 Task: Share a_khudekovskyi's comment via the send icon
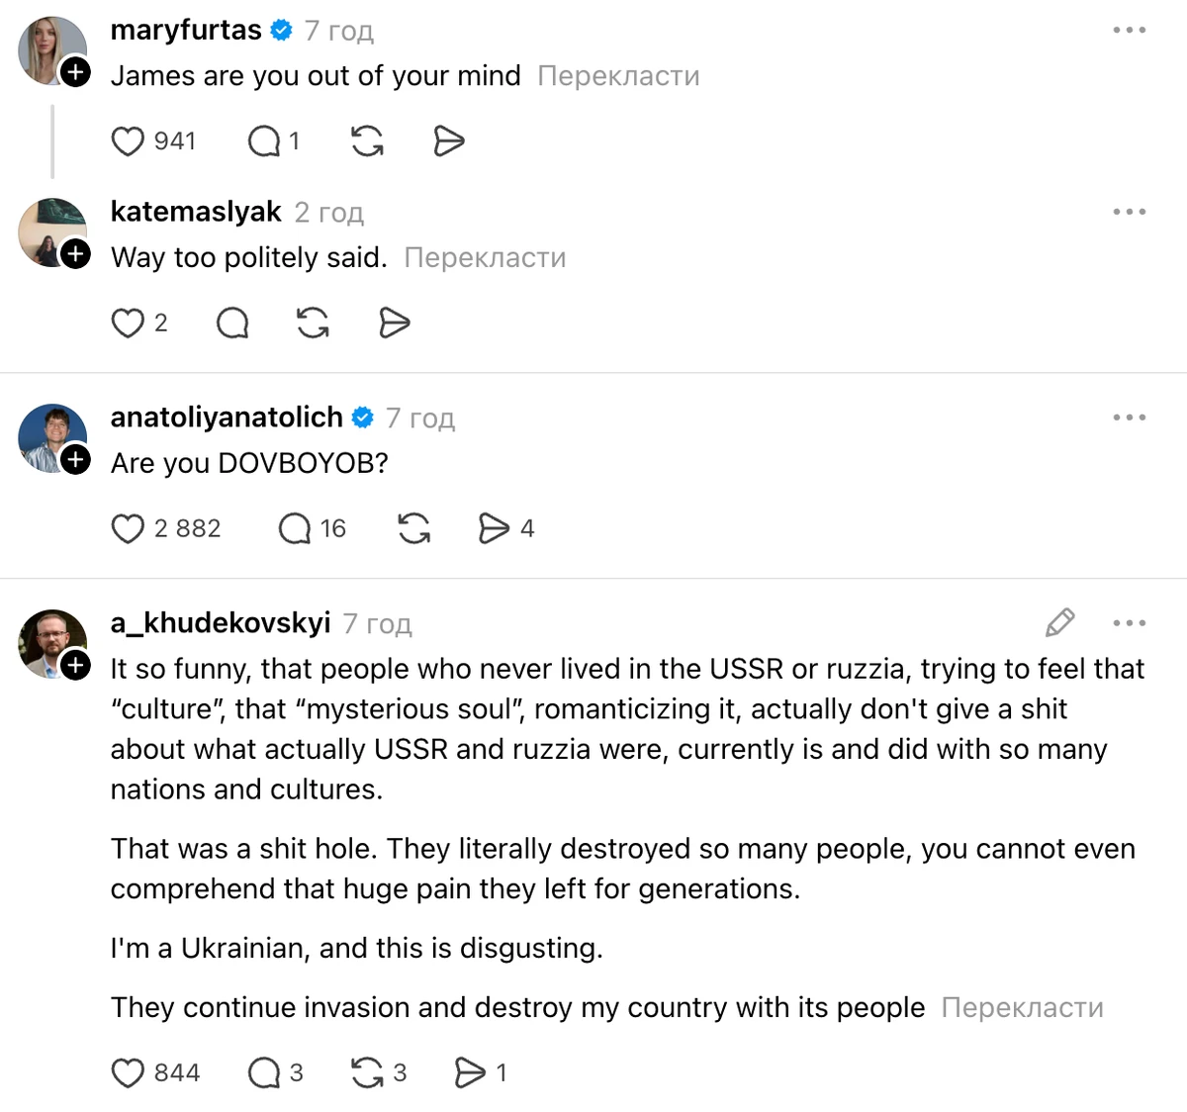(473, 1071)
